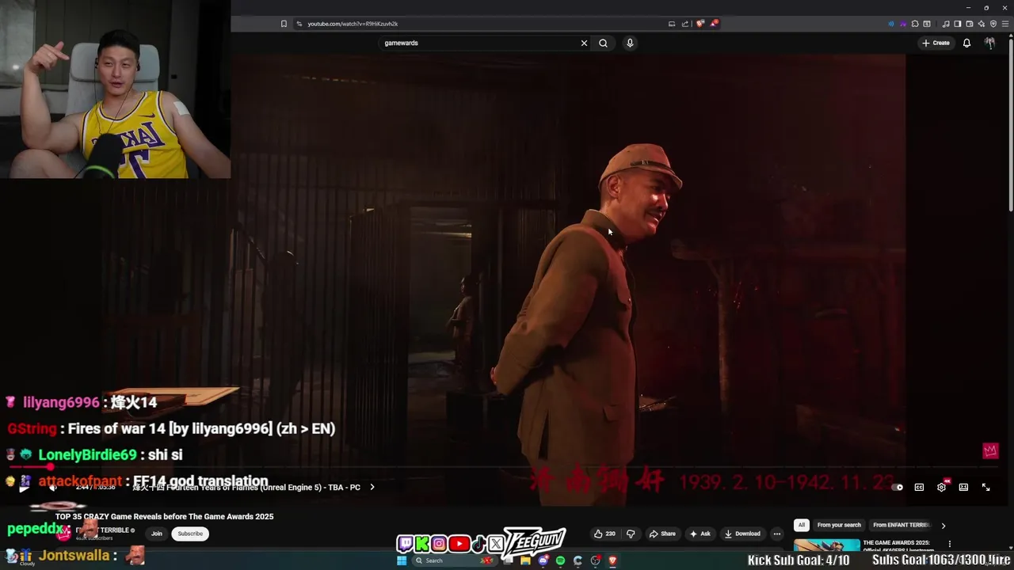Open the browser hamburger menu
This screenshot has height=570, width=1014.
click(x=1005, y=24)
